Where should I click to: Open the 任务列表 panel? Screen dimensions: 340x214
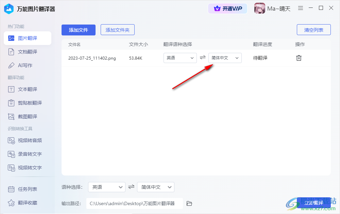(x=27, y=189)
